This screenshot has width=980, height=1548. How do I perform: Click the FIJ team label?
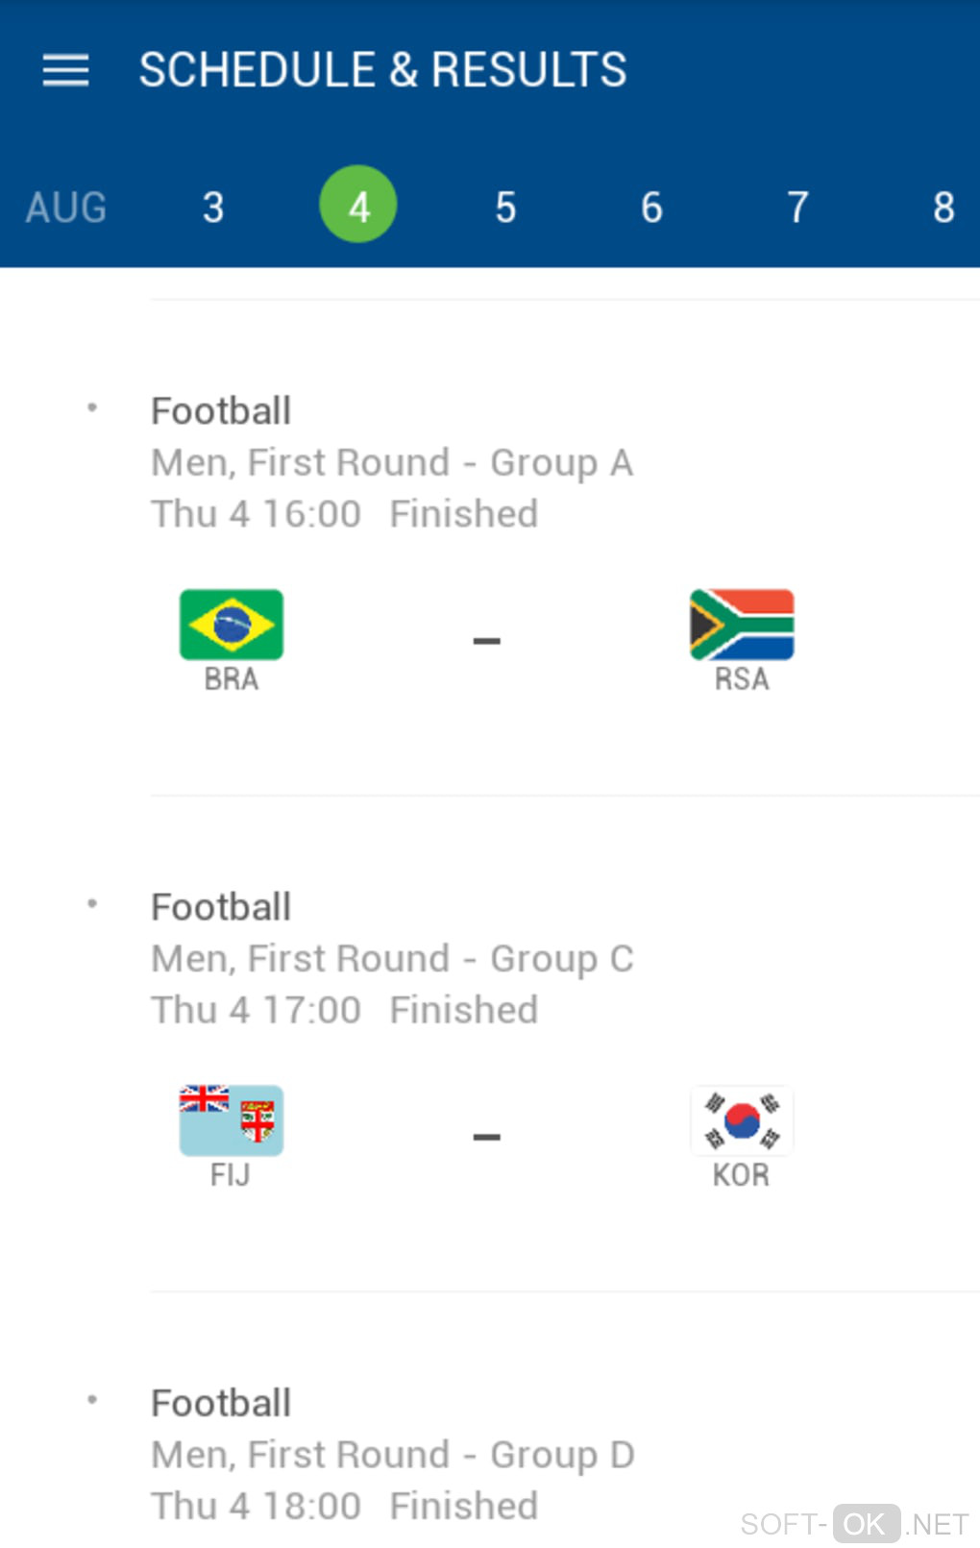click(231, 1175)
